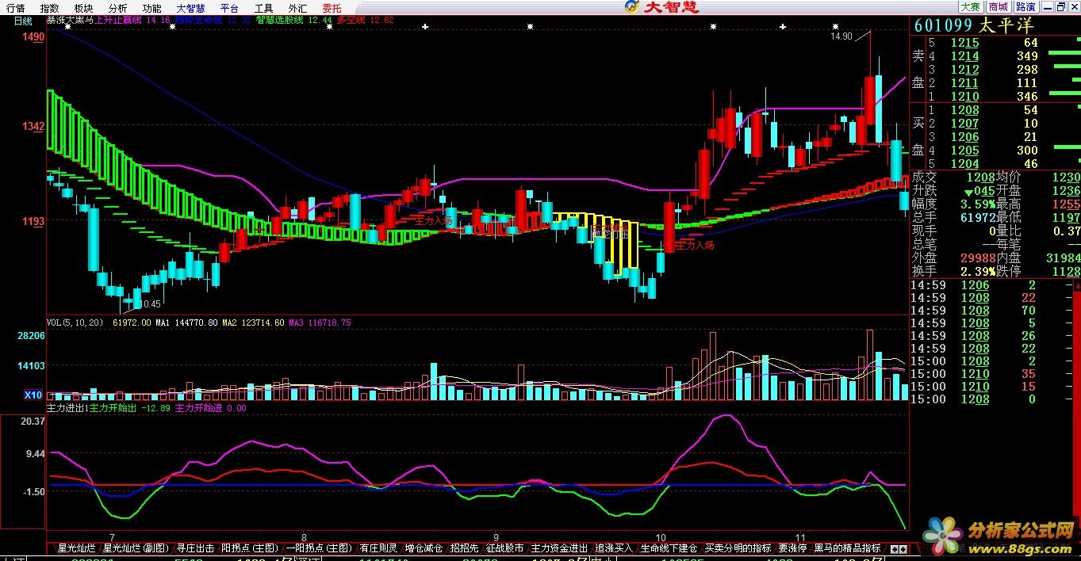Click the buy level 1 price 1208

point(965,110)
